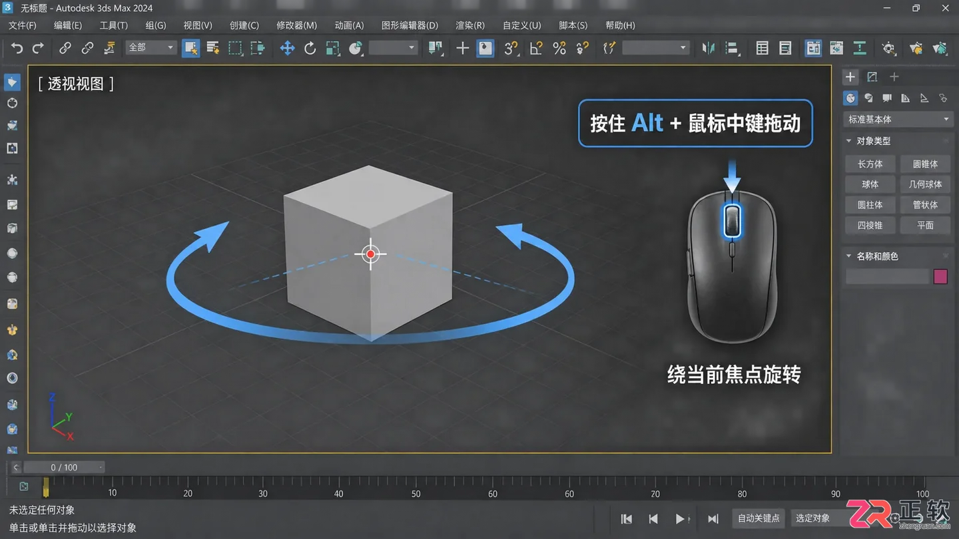Screen dimensions: 959x539
Task: Activate the Select and Move tool
Action: coord(287,48)
